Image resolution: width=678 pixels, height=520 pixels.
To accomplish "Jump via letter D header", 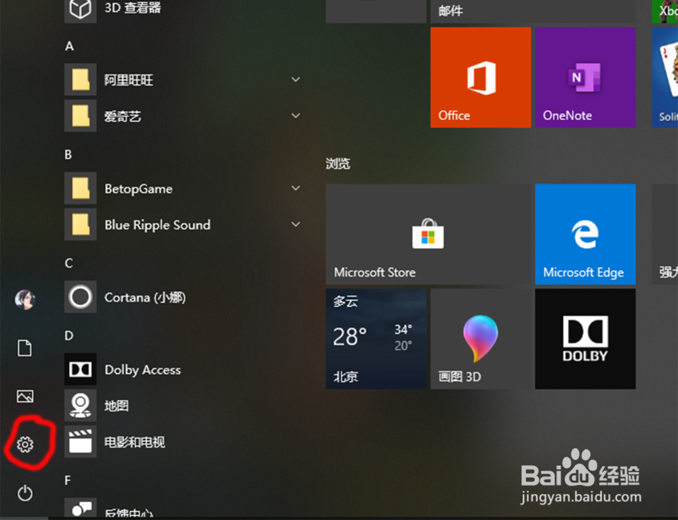I will (x=68, y=336).
